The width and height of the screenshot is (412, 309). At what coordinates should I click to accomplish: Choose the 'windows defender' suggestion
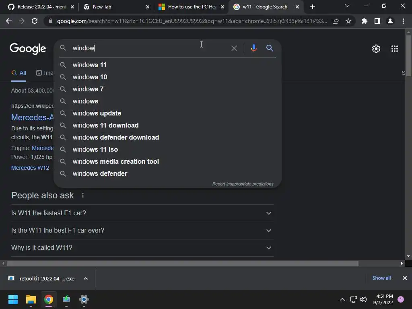coord(168,174)
